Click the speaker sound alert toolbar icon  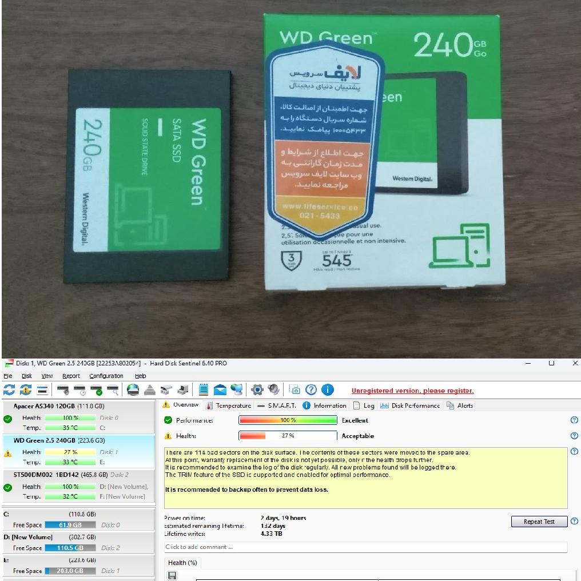pyautogui.click(x=274, y=390)
